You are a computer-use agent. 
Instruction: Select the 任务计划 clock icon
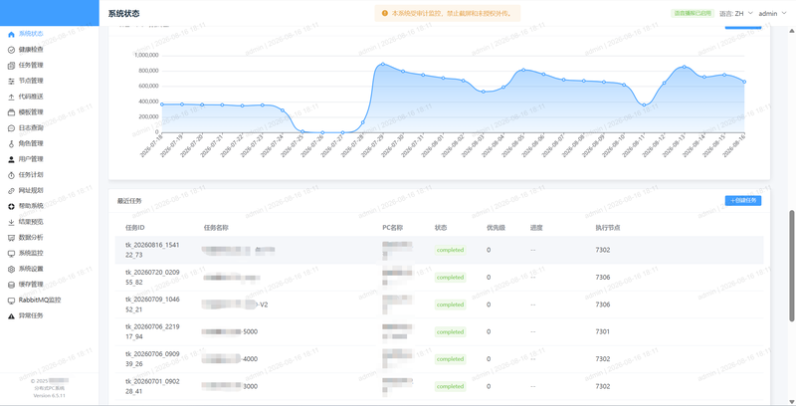pos(11,175)
